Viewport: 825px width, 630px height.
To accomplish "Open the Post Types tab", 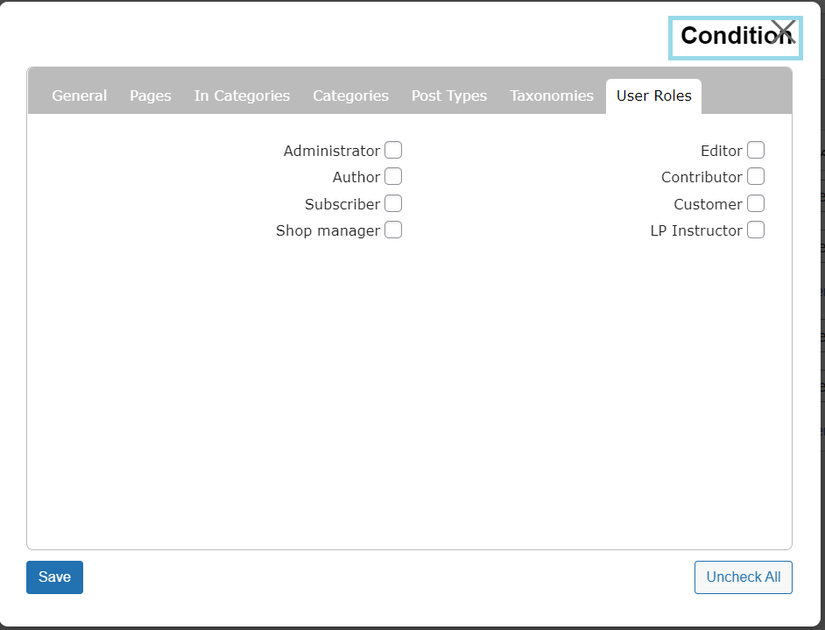I will pos(449,96).
